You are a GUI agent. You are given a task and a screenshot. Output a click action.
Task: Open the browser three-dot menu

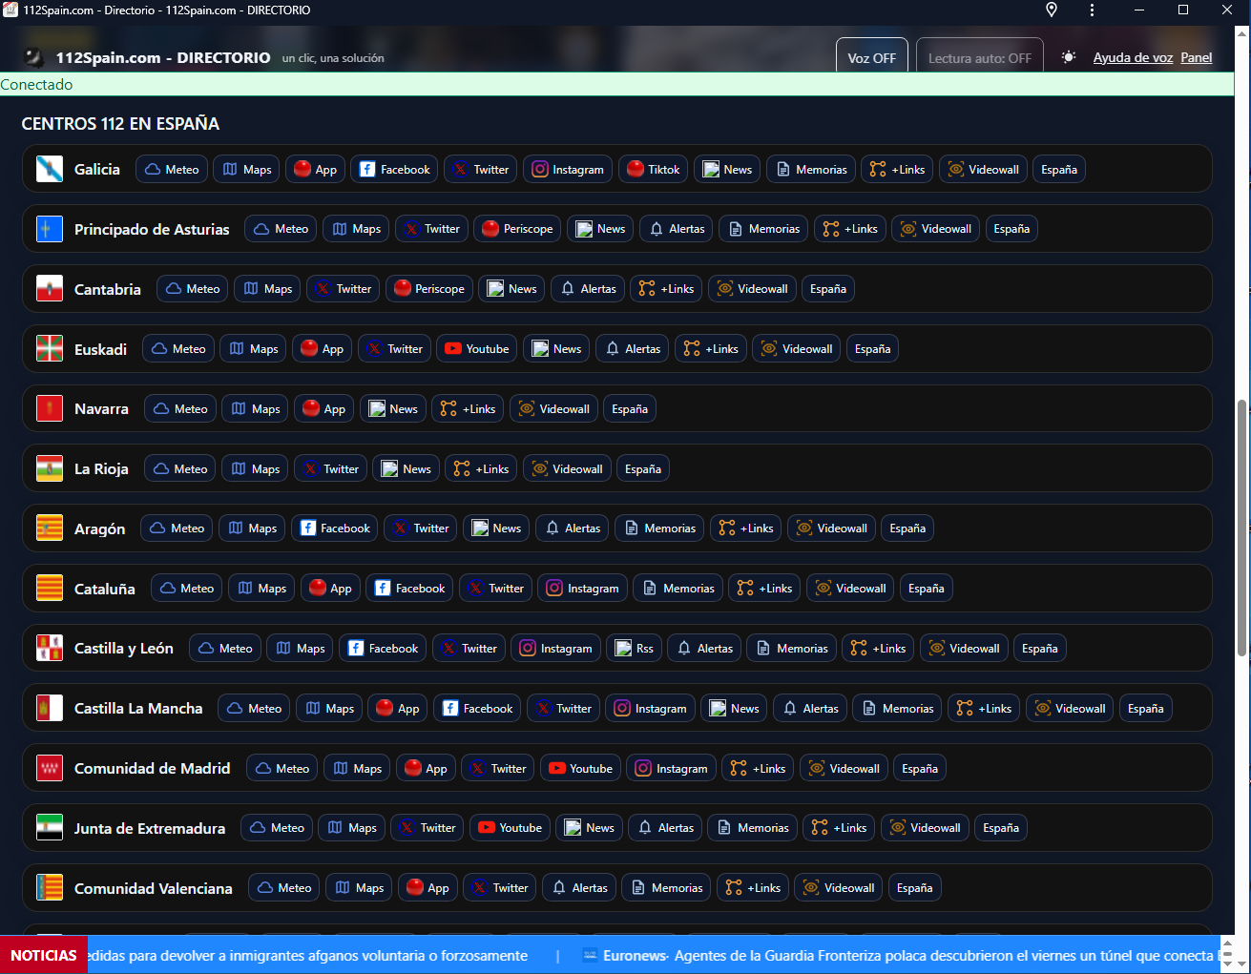1092,10
